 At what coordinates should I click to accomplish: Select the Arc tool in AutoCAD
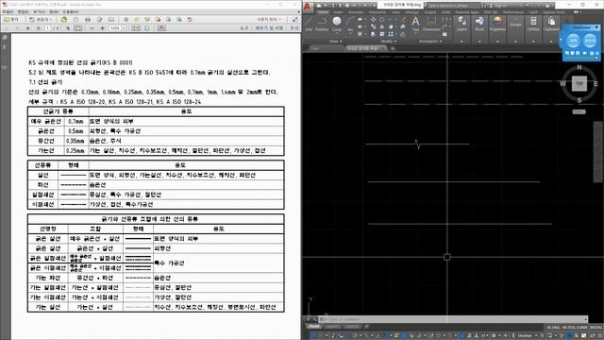point(350,23)
